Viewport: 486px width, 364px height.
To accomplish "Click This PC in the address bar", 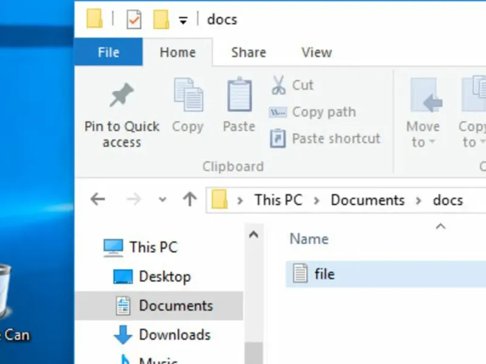I will pos(278,200).
